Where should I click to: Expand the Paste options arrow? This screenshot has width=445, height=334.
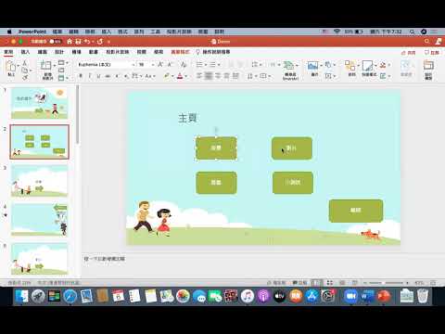coord(18,66)
